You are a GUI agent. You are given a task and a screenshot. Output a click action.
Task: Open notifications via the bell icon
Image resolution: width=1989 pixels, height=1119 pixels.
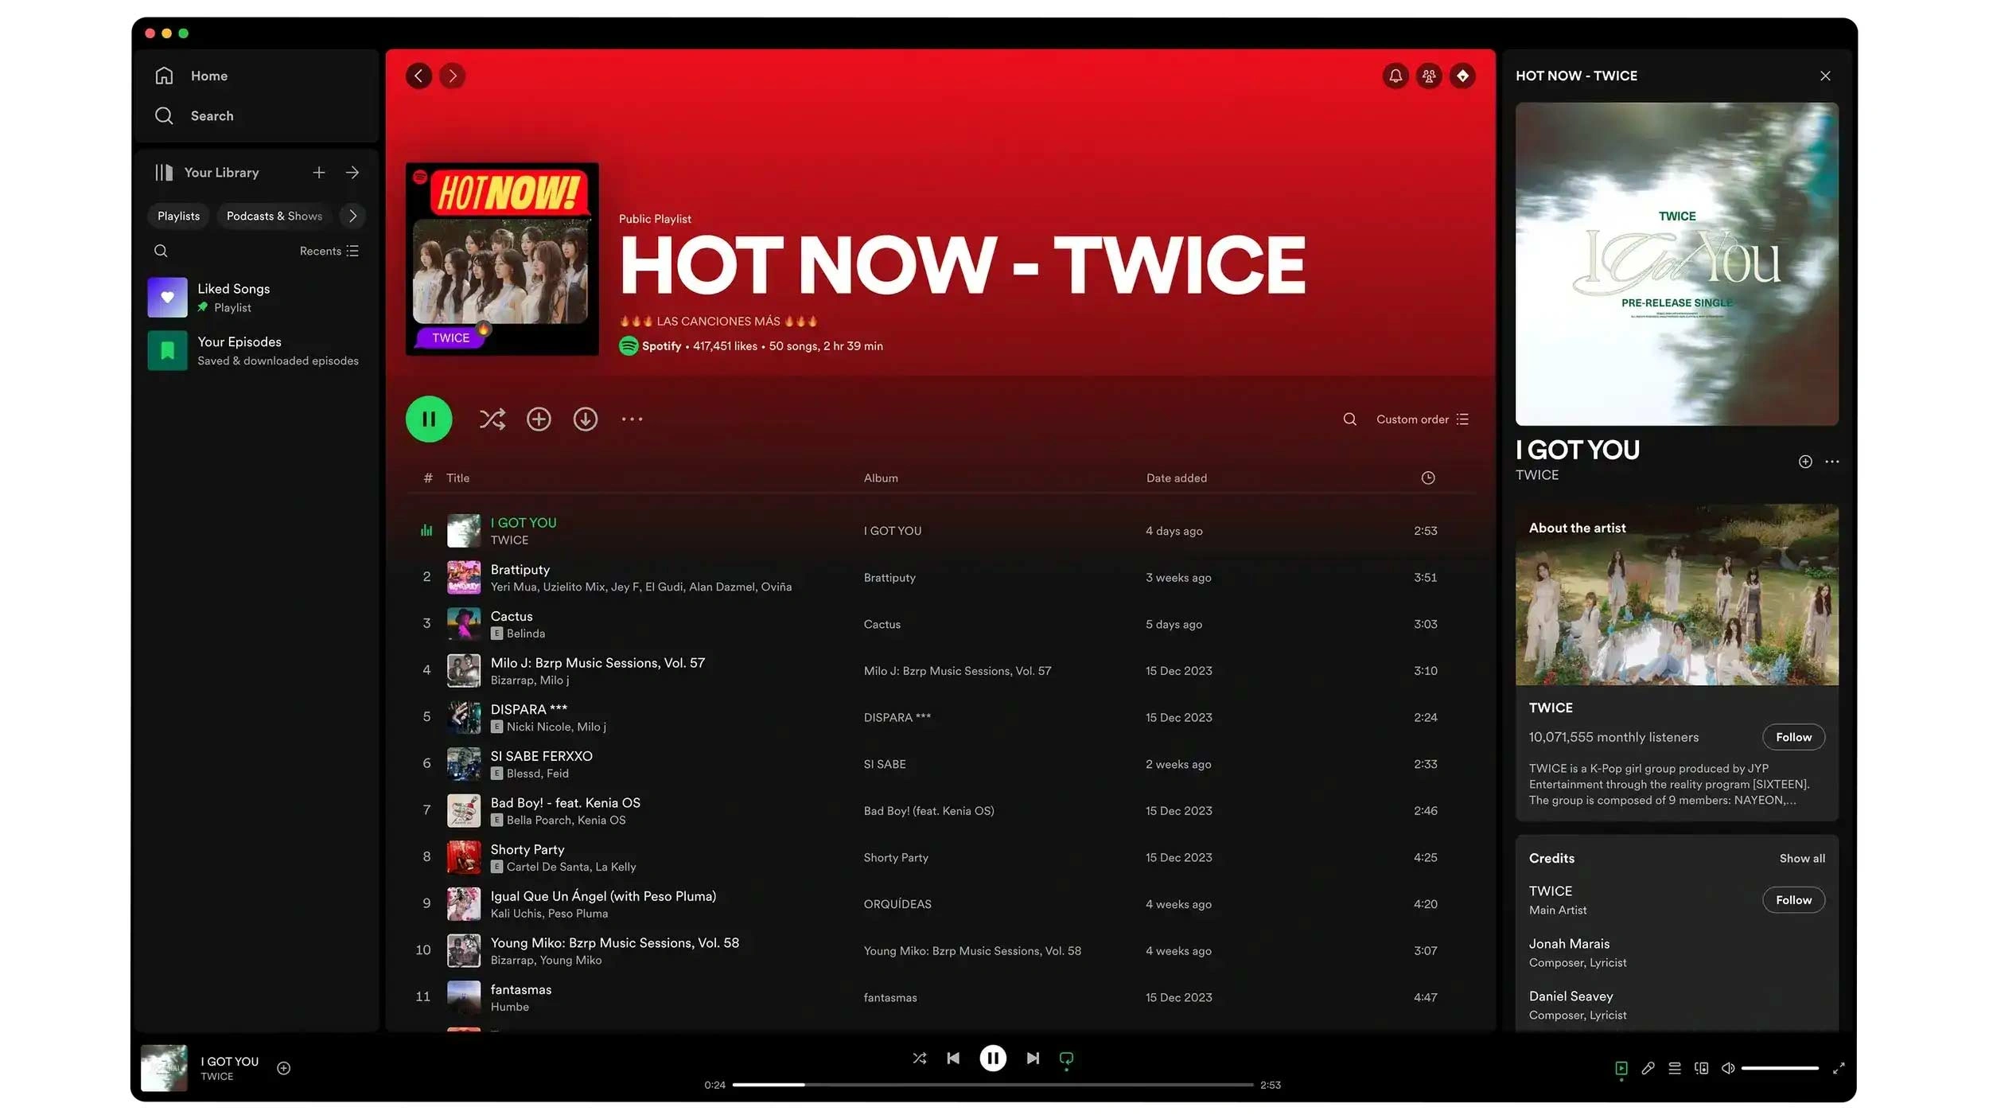(1395, 76)
